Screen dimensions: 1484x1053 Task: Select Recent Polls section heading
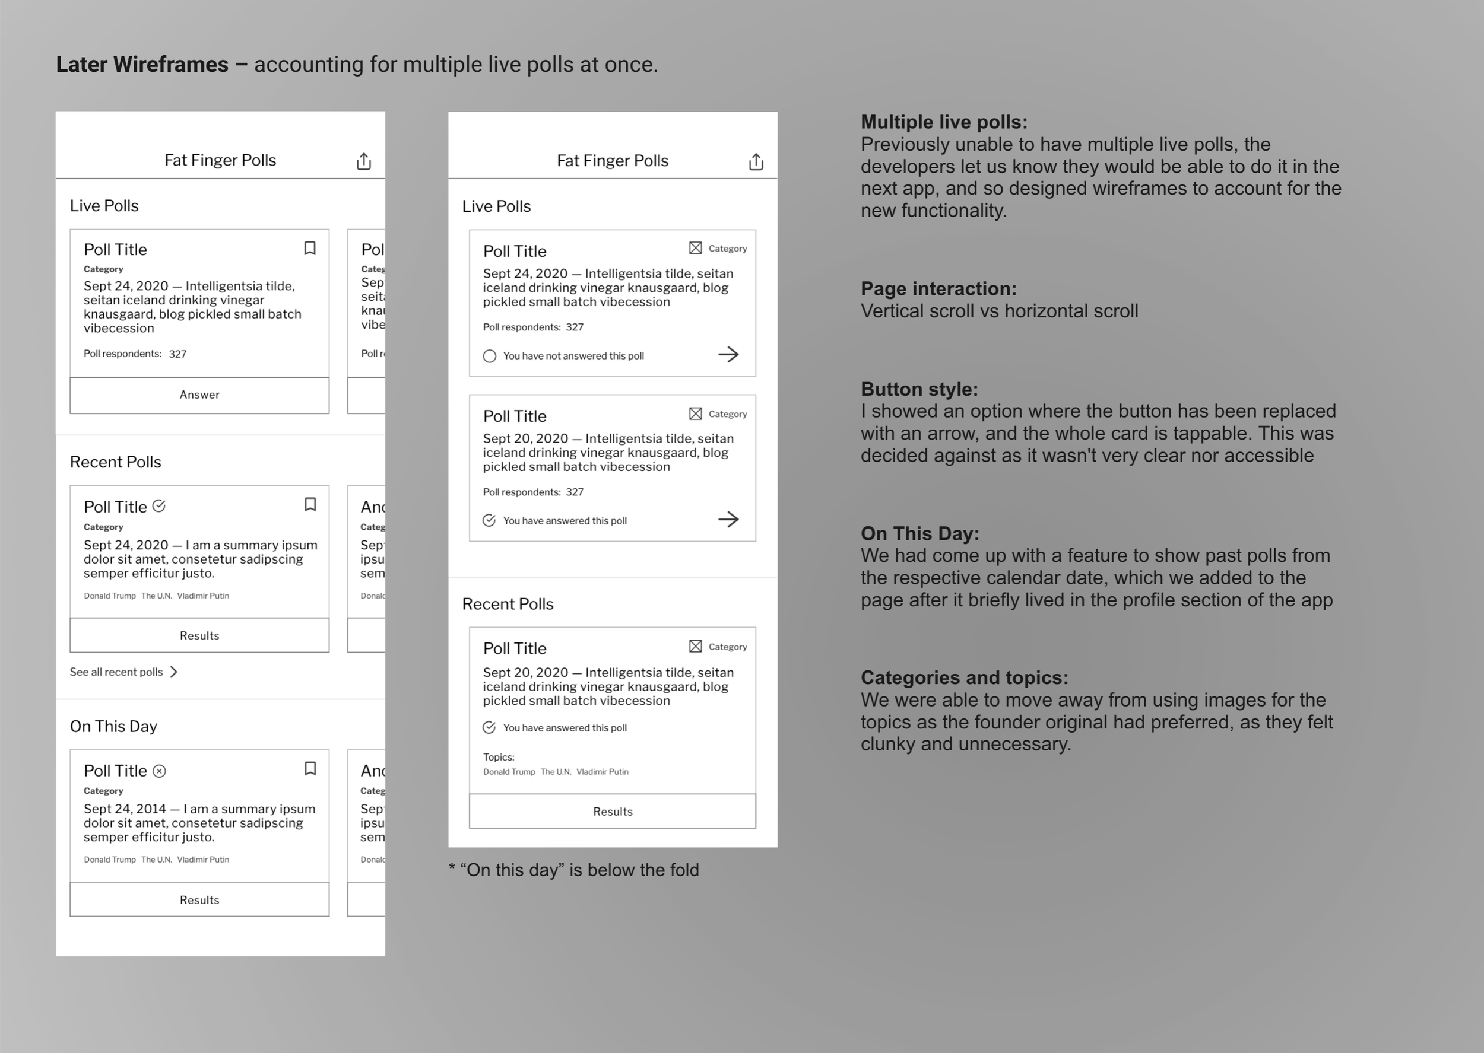click(114, 462)
